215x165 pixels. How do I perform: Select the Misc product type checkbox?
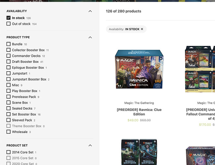point(9,85)
